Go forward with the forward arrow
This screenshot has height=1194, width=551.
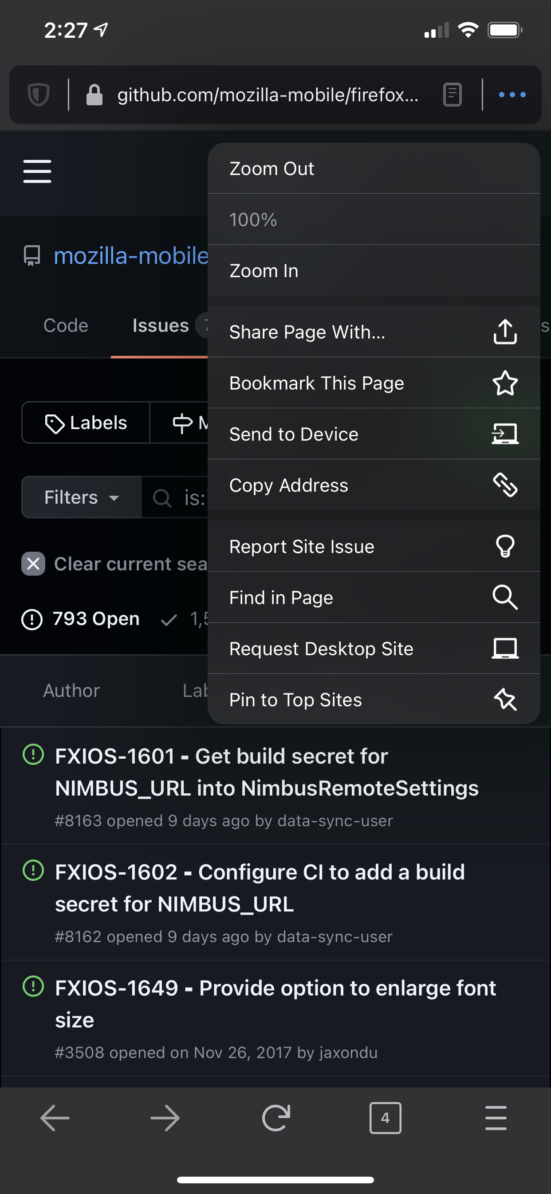(165, 1118)
